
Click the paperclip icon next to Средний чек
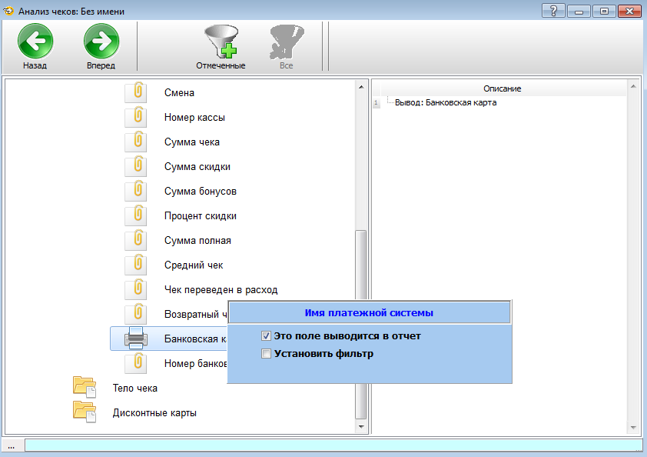point(136,265)
